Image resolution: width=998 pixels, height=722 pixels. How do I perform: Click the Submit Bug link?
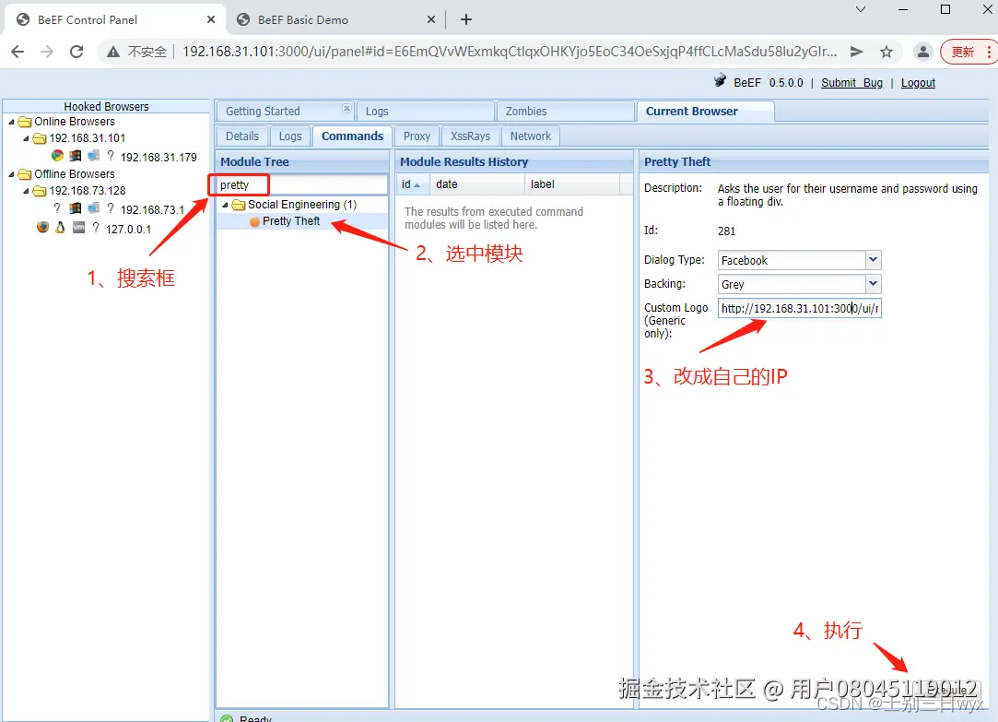click(851, 83)
